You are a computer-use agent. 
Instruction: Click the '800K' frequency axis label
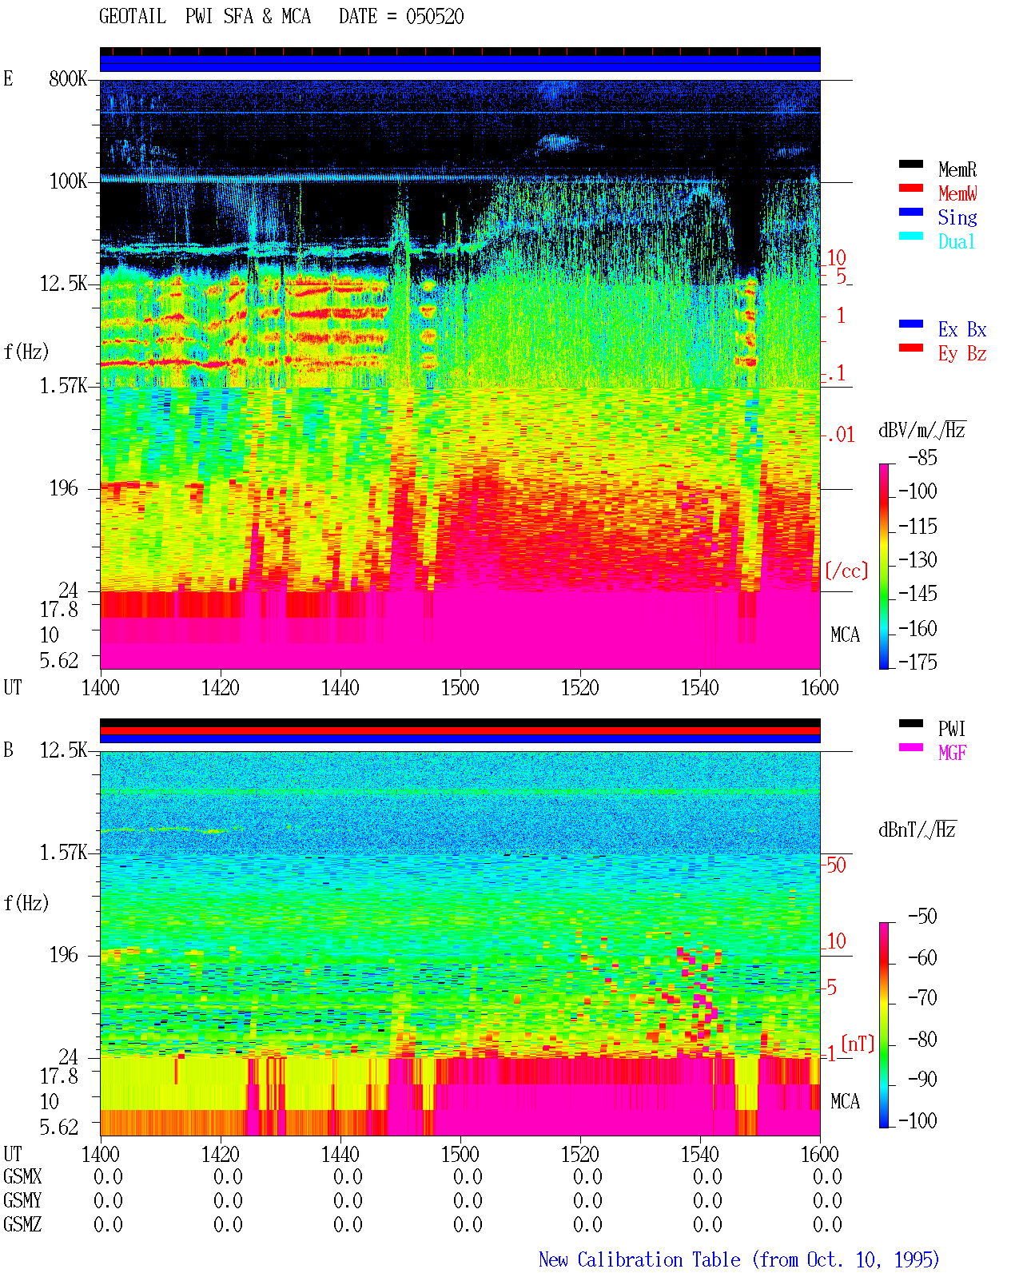68,78
